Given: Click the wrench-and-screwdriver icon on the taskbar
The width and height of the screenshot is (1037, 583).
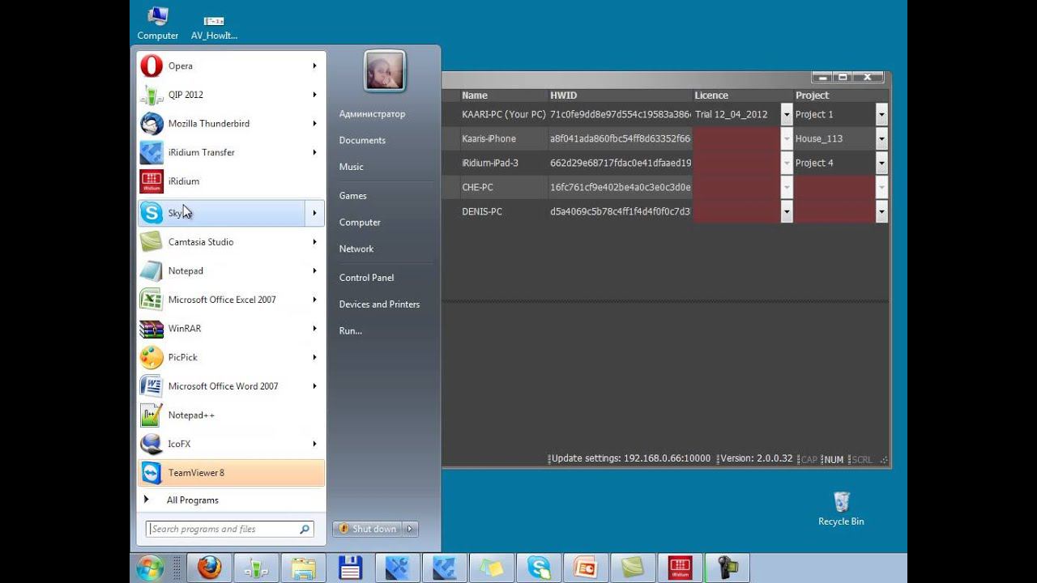Looking at the screenshot, I should 397,568.
